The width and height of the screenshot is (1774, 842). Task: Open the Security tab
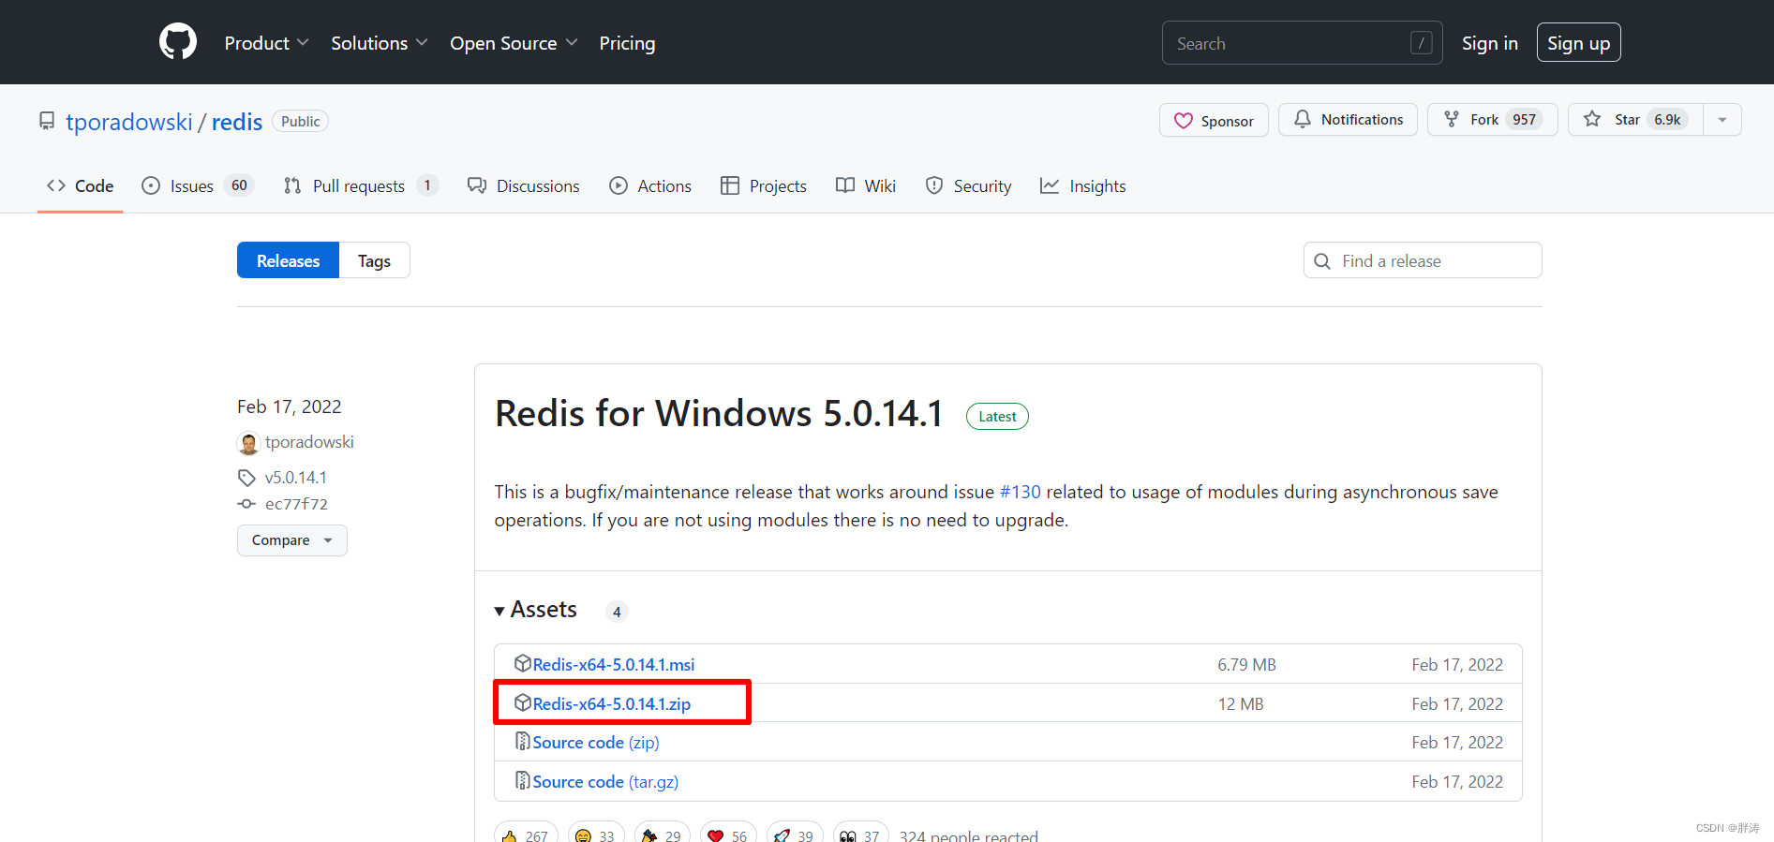point(968,186)
